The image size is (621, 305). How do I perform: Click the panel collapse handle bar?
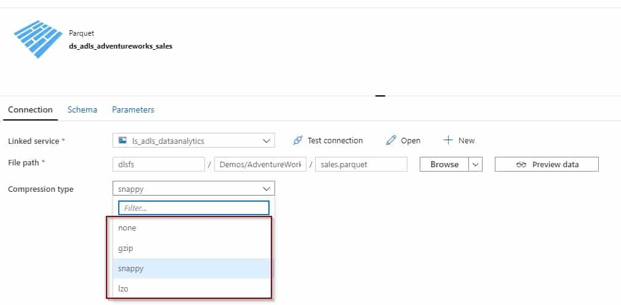tap(380, 95)
